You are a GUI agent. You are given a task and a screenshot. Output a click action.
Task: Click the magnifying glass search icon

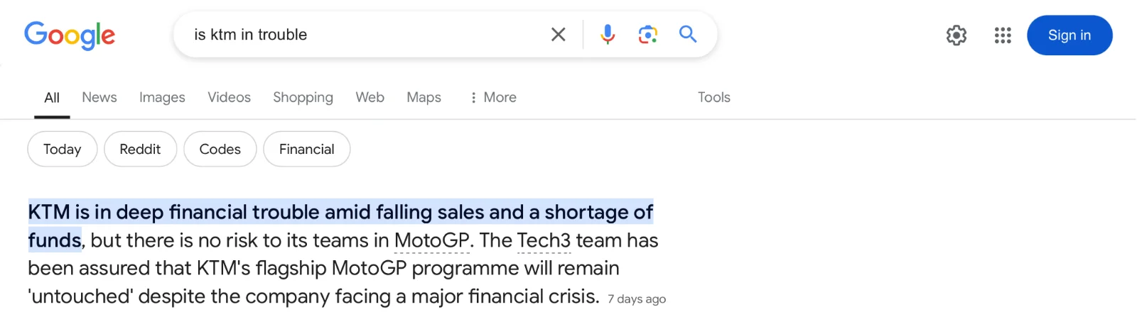click(687, 34)
